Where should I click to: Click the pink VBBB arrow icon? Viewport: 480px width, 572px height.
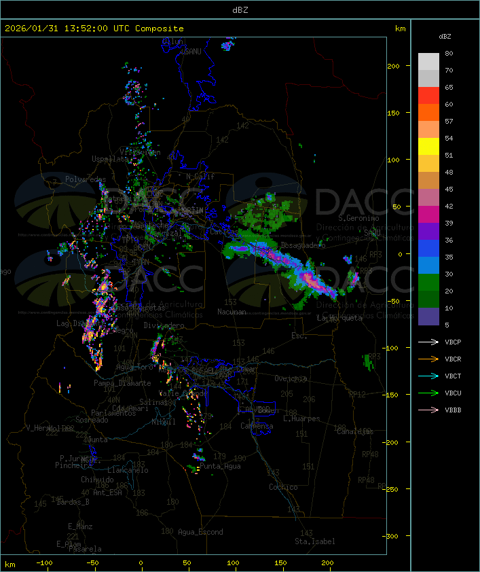coord(428,410)
